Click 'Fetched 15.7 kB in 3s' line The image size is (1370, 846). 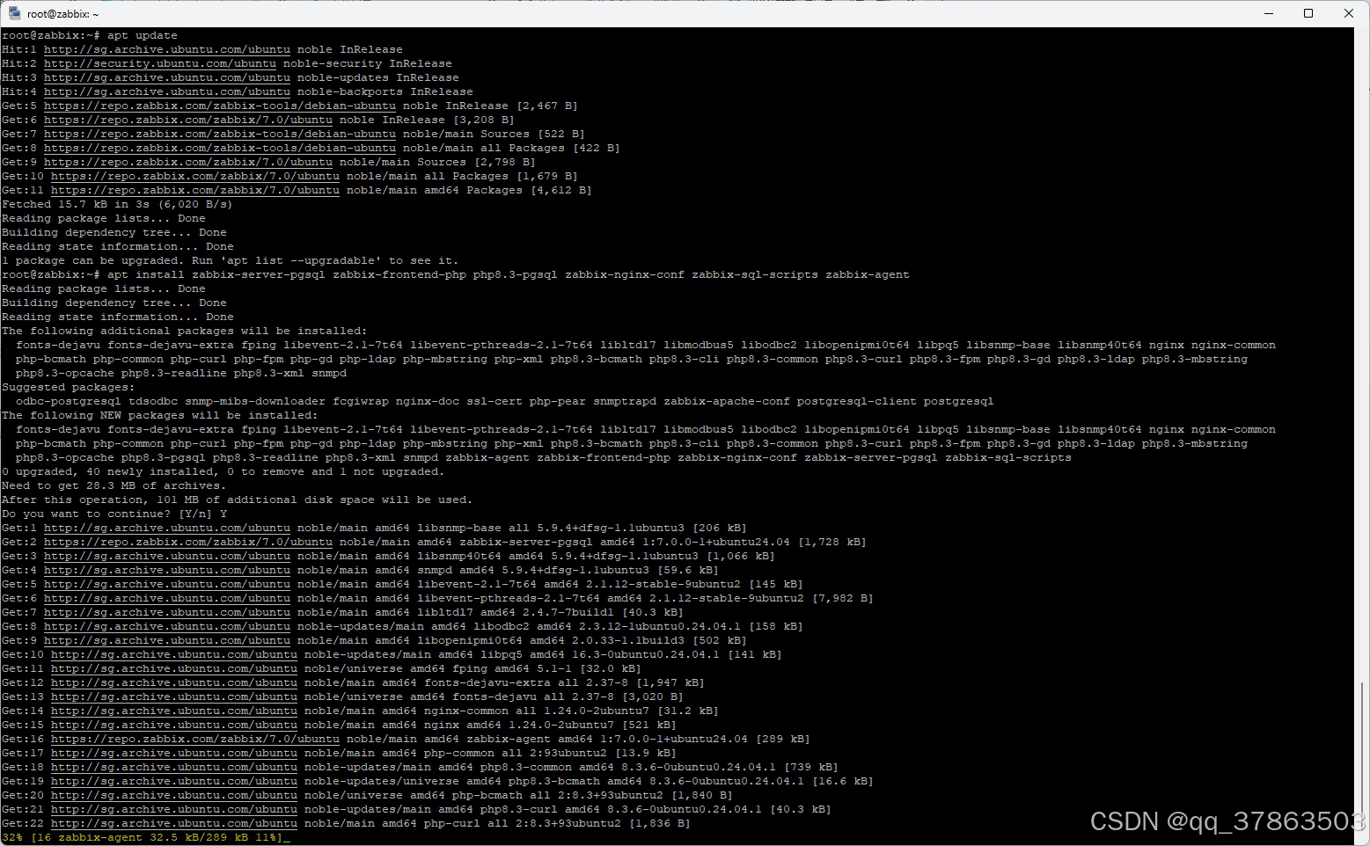[x=117, y=205]
